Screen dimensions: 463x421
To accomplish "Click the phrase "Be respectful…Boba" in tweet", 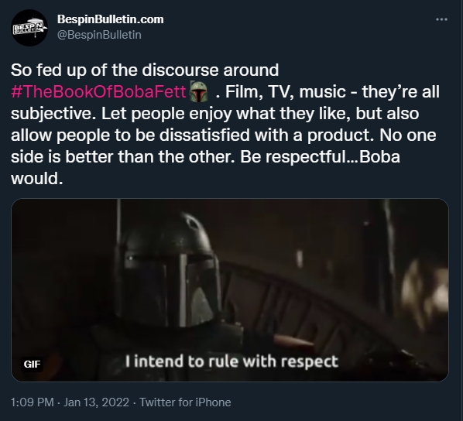I will point(320,157).
